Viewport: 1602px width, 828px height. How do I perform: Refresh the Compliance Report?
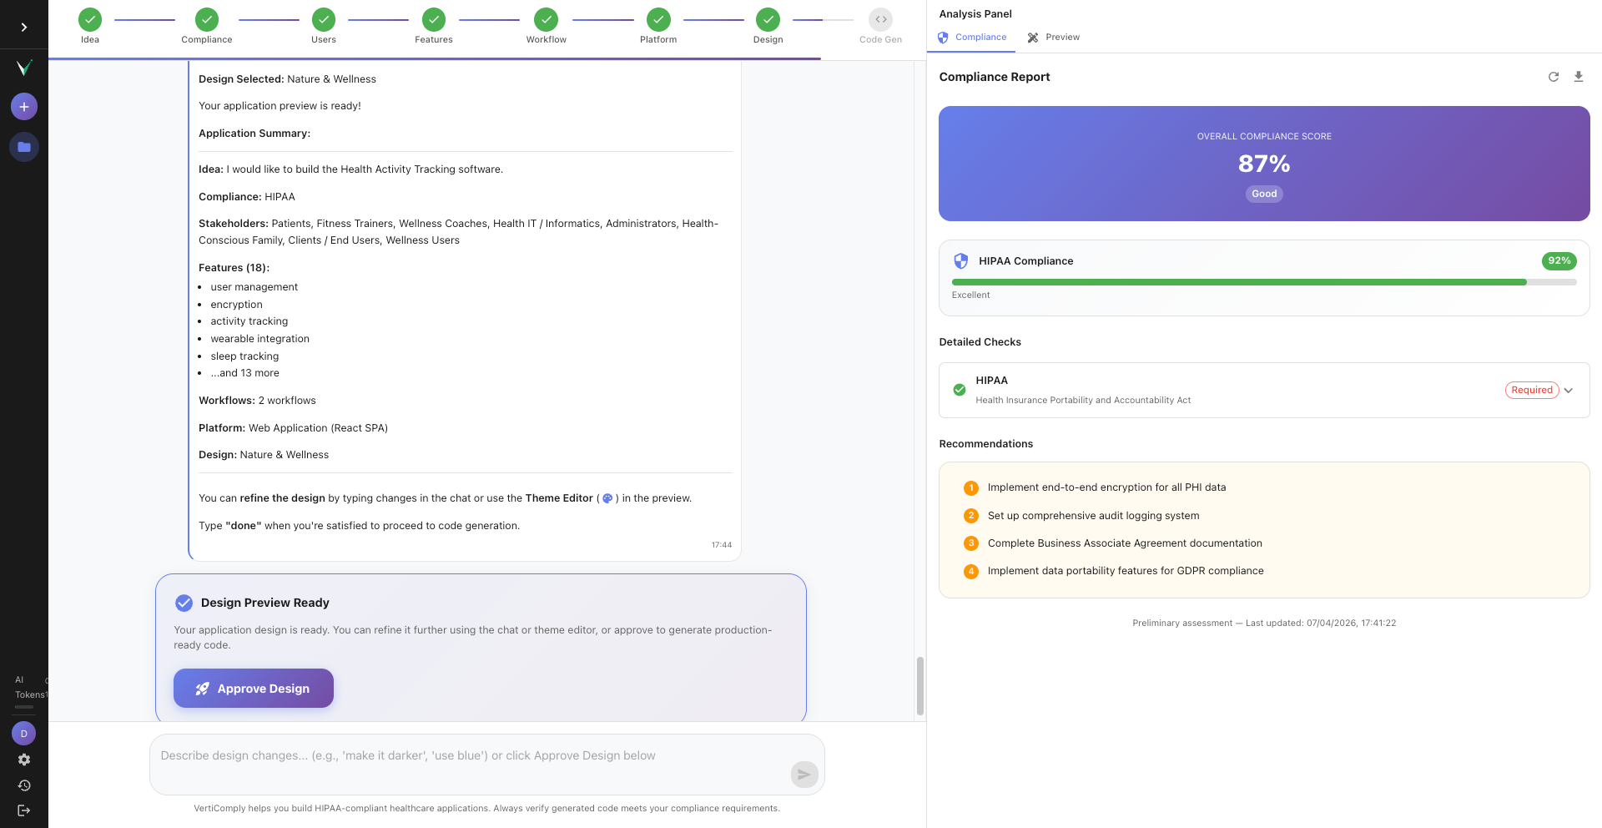click(x=1554, y=76)
